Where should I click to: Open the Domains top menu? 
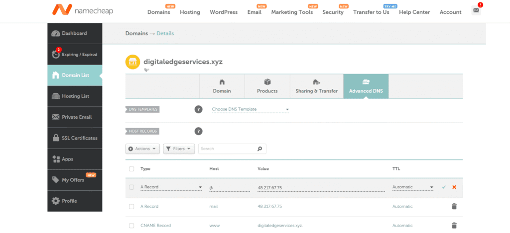[x=159, y=12]
